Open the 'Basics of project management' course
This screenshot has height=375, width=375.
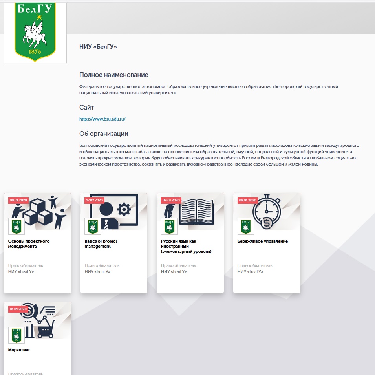click(x=101, y=244)
